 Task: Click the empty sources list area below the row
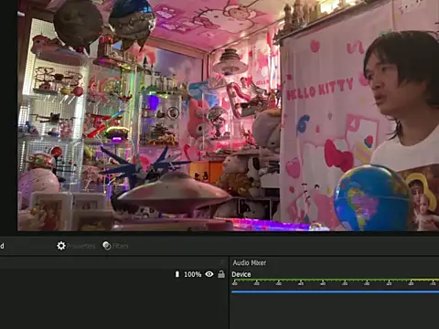pyautogui.click(x=114, y=304)
